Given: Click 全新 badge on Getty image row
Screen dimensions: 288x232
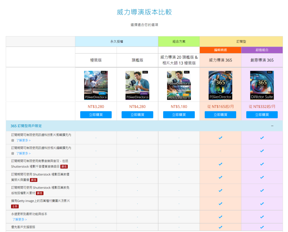Looking at the screenshot, I should tap(15, 206).
